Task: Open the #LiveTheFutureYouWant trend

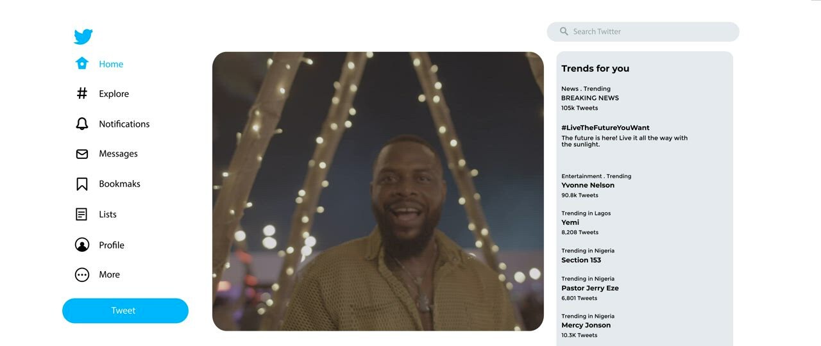Action: [x=605, y=128]
